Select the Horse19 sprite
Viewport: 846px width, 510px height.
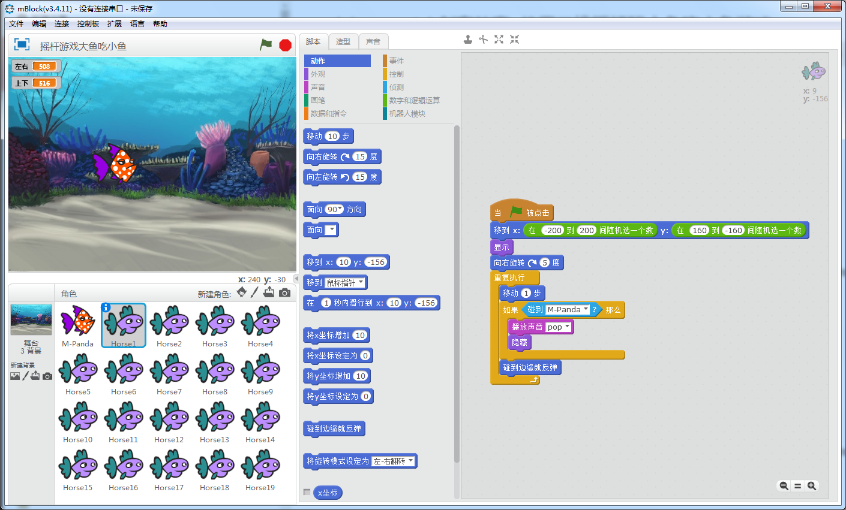[260, 470]
